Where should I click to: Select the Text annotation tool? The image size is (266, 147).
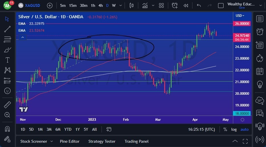point(7,60)
